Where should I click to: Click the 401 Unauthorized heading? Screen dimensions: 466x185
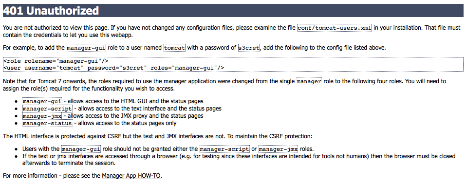coord(51,11)
